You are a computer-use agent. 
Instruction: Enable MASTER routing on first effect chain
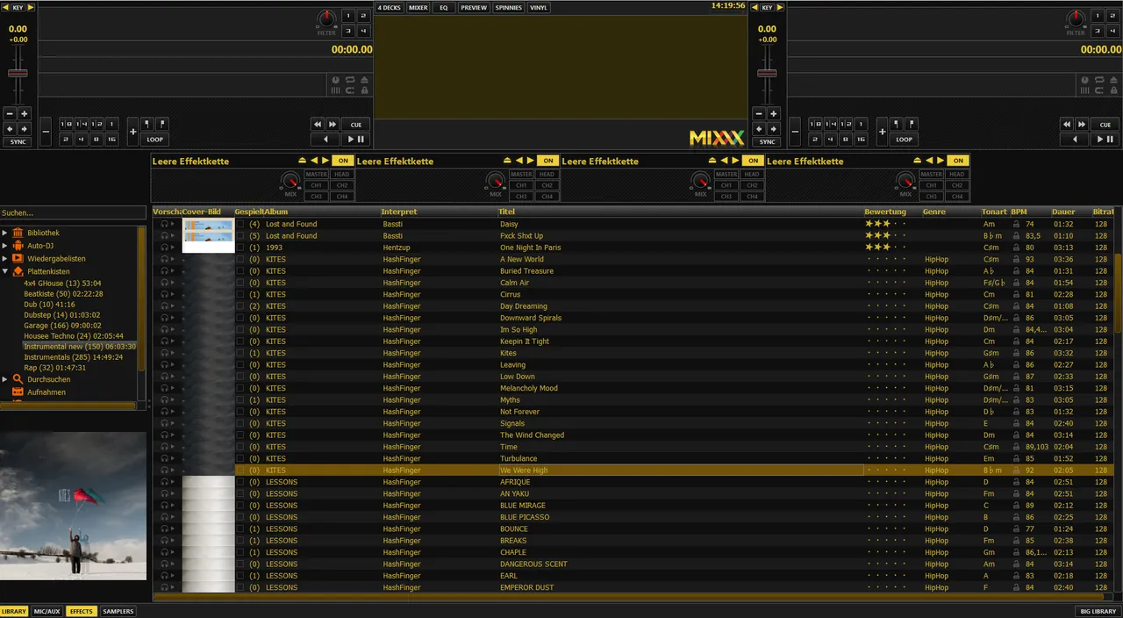point(317,174)
